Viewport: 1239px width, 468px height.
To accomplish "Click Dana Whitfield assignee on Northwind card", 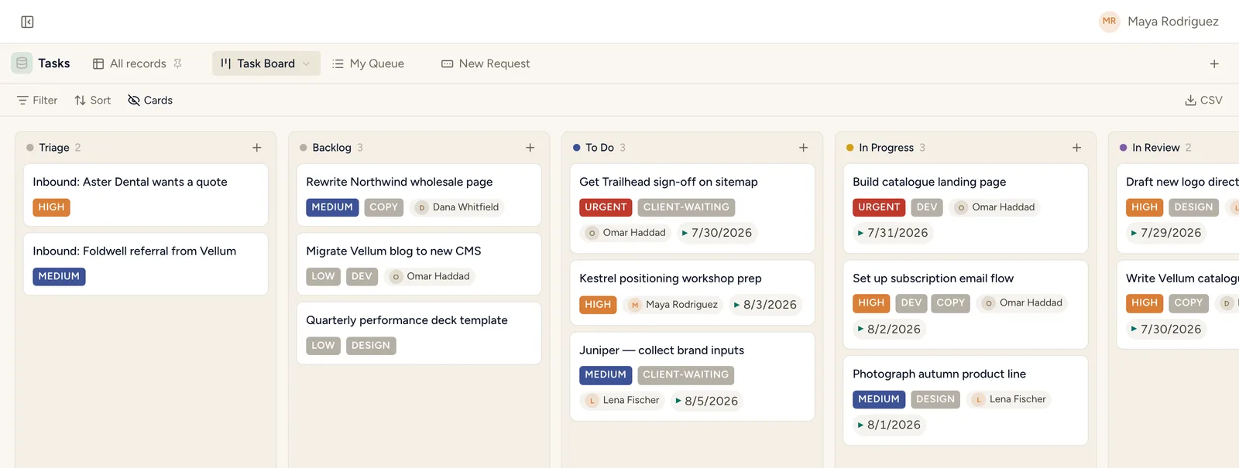I will (458, 207).
